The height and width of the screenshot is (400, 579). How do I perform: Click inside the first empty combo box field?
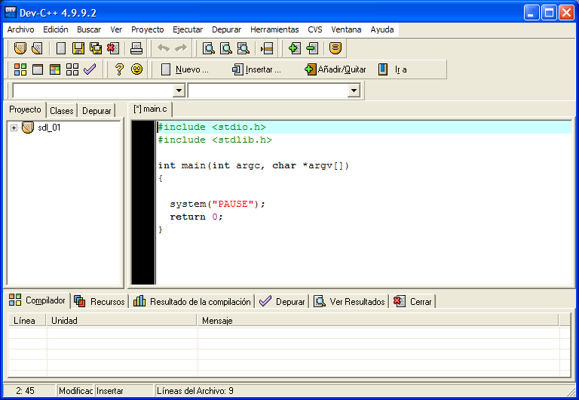coord(93,91)
